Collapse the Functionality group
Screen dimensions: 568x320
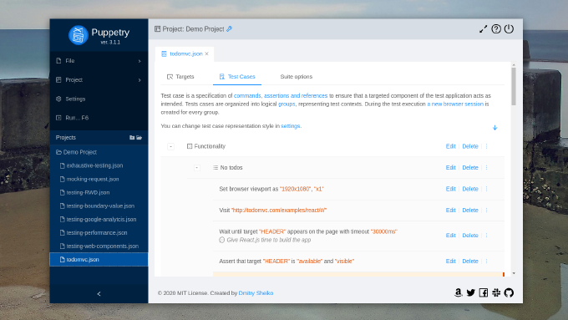(x=170, y=146)
